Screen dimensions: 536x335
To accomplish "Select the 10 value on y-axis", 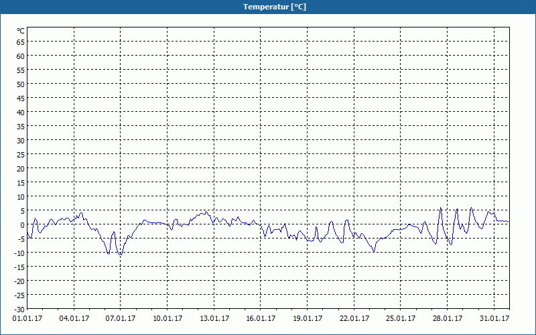I will pos(21,197).
